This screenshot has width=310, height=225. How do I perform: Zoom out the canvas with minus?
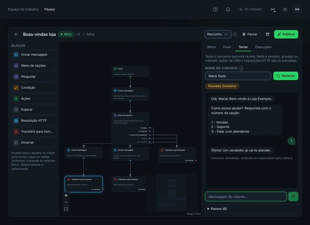click(66, 202)
